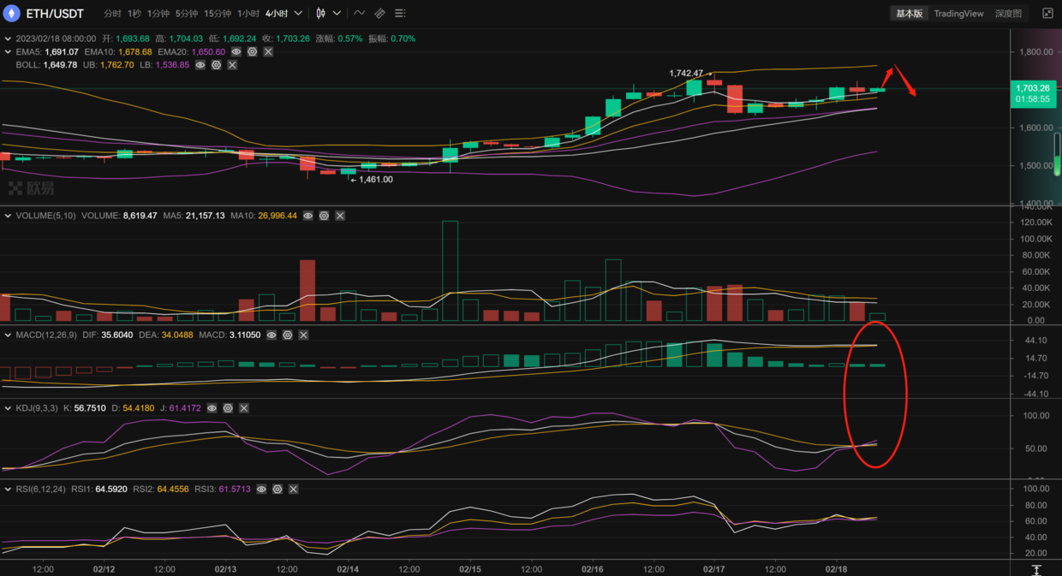Remove the BOLL indicator with its X
The image size is (1062, 576).
(x=232, y=65)
